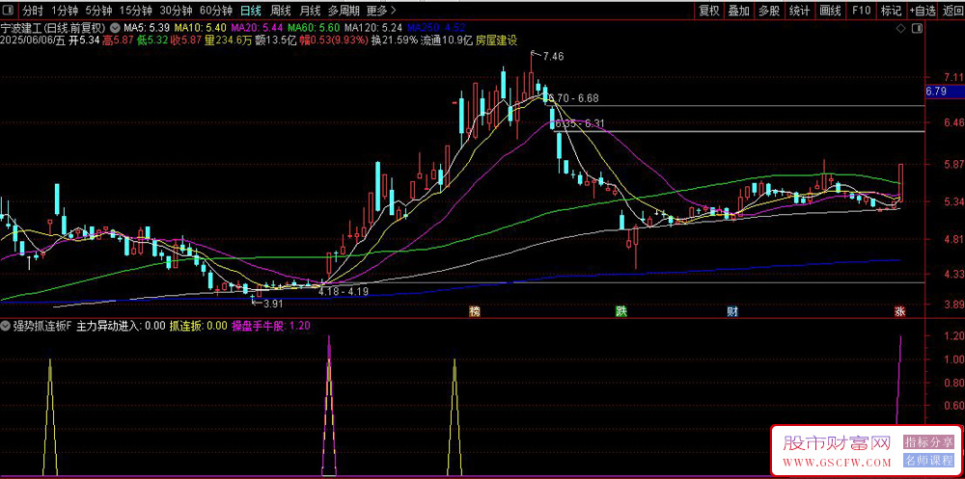Screen dimensions: 965x479
Task: Click the 量234.6万 volume value
Action: point(227,40)
